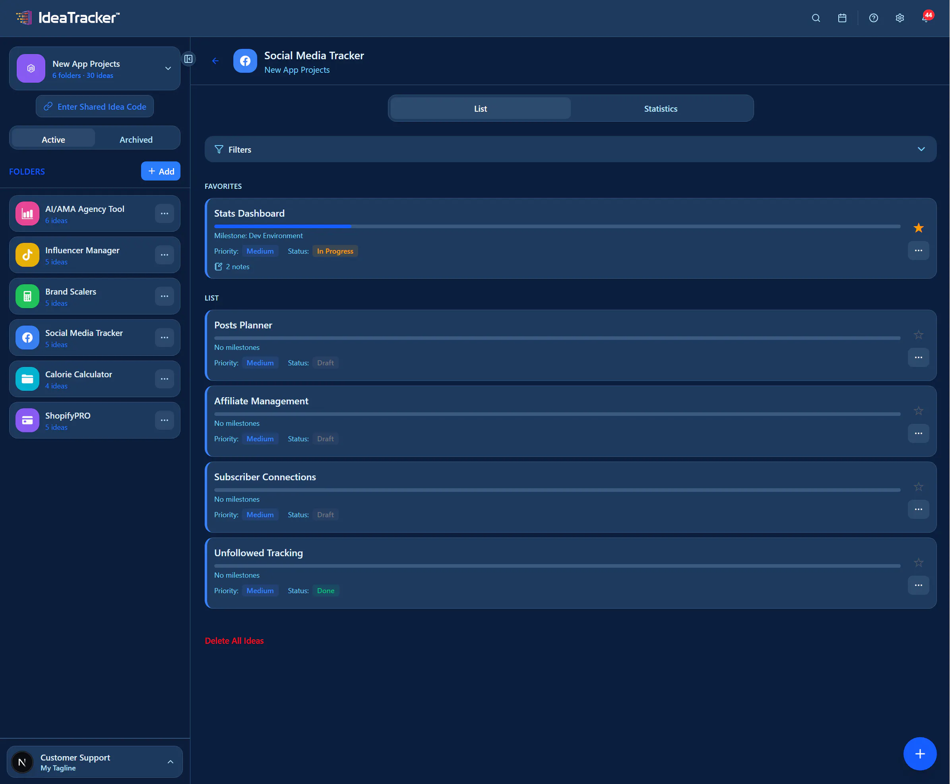Image resolution: width=950 pixels, height=784 pixels.
Task: Add a new folder with Add button
Action: tap(161, 171)
